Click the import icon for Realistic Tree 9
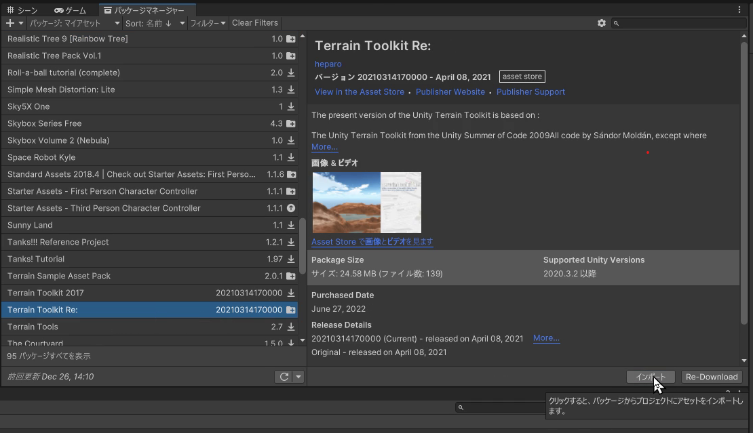Image resolution: width=753 pixels, height=433 pixels. coord(291,39)
